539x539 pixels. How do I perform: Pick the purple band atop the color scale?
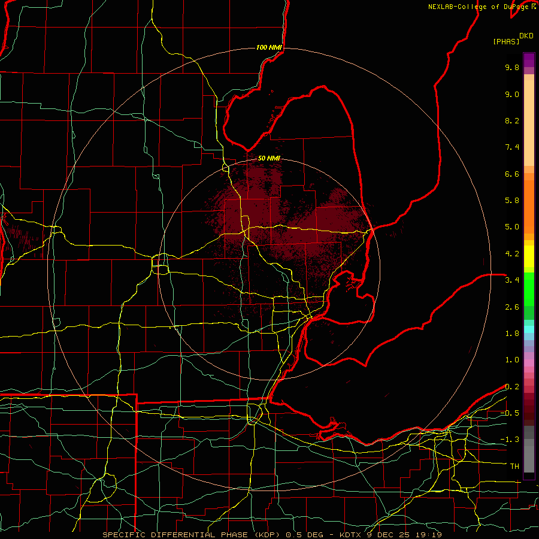coord(529,60)
